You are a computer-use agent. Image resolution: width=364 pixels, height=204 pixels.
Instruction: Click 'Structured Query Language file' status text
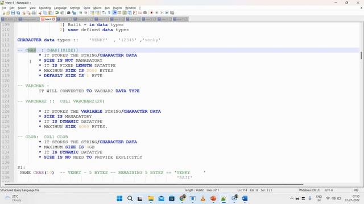point(20,190)
